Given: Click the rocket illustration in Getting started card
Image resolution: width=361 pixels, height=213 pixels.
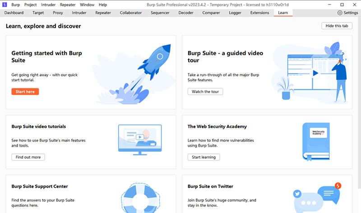Looking at the screenshot, I should pyautogui.click(x=134, y=74).
